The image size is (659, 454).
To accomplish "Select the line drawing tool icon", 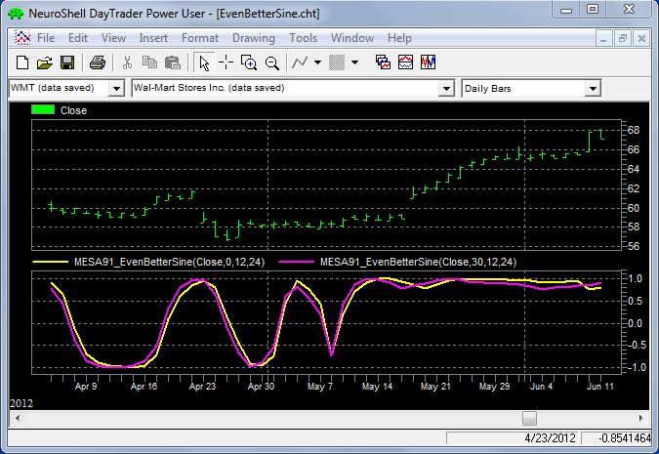I will 300,62.
